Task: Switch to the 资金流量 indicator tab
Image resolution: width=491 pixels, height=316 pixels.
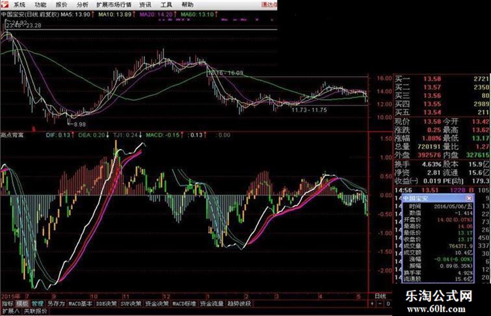Action: (212, 304)
